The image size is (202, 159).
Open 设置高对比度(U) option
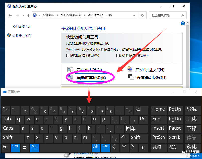tap(152, 78)
